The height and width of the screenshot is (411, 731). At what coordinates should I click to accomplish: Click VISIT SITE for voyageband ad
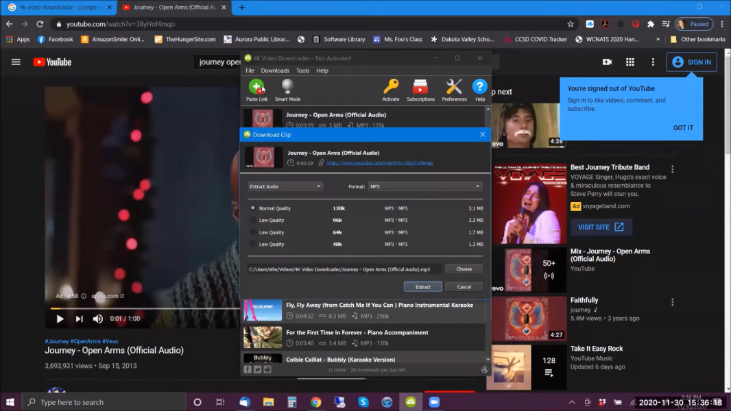(601, 227)
